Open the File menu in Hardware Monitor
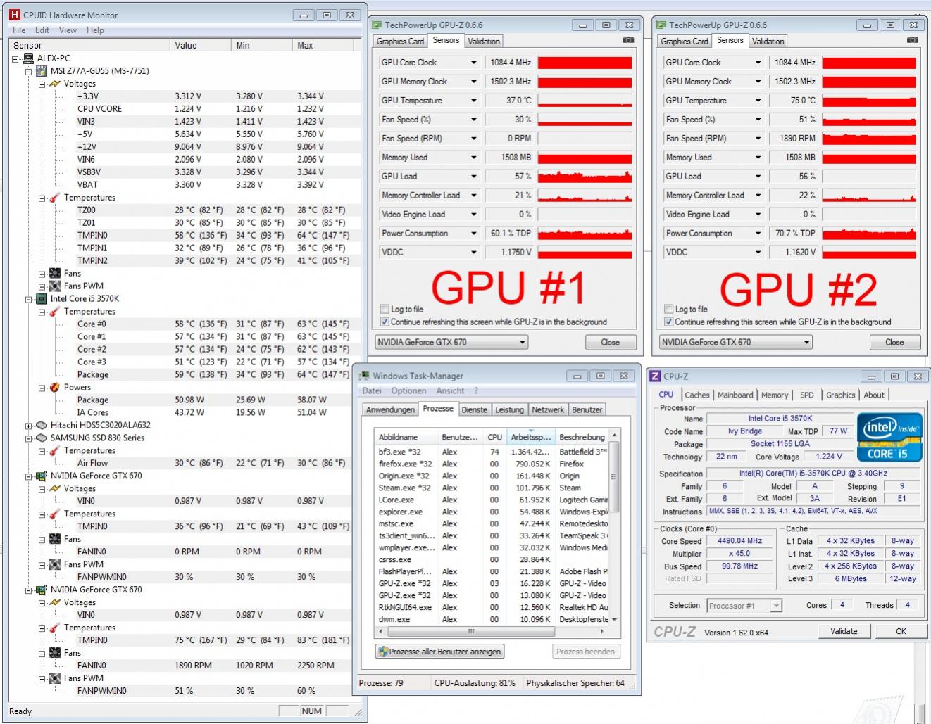 (x=19, y=30)
